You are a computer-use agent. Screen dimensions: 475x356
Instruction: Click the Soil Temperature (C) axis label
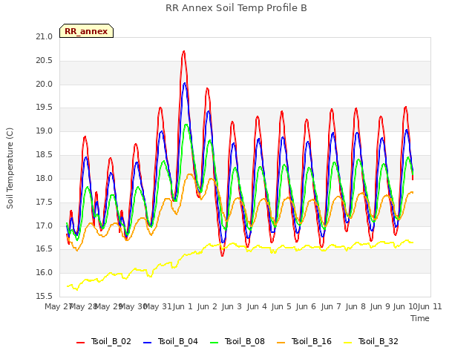tap(10, 168)
